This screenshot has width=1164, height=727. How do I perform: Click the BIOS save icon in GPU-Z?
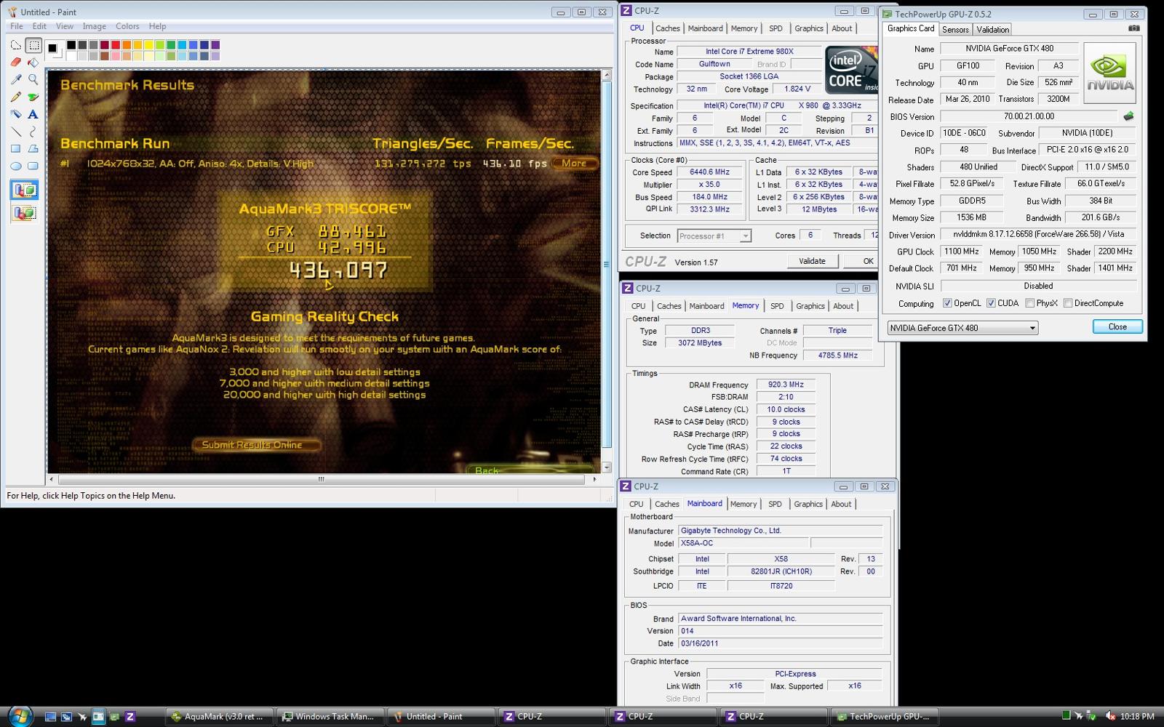(1128, 116)
